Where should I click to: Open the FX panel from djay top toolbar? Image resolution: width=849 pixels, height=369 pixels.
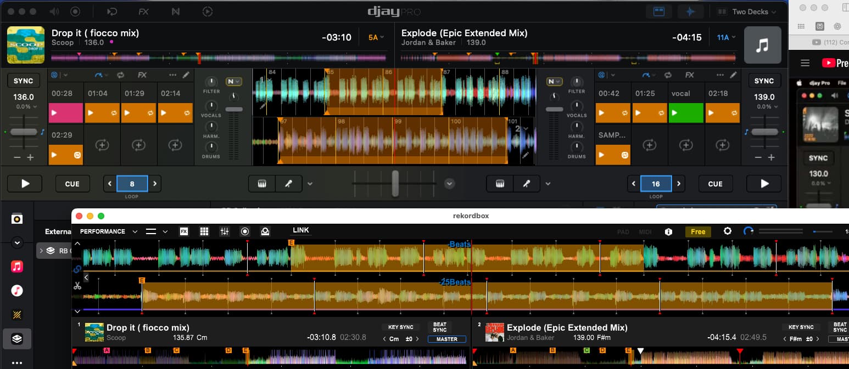click(143, 11)
